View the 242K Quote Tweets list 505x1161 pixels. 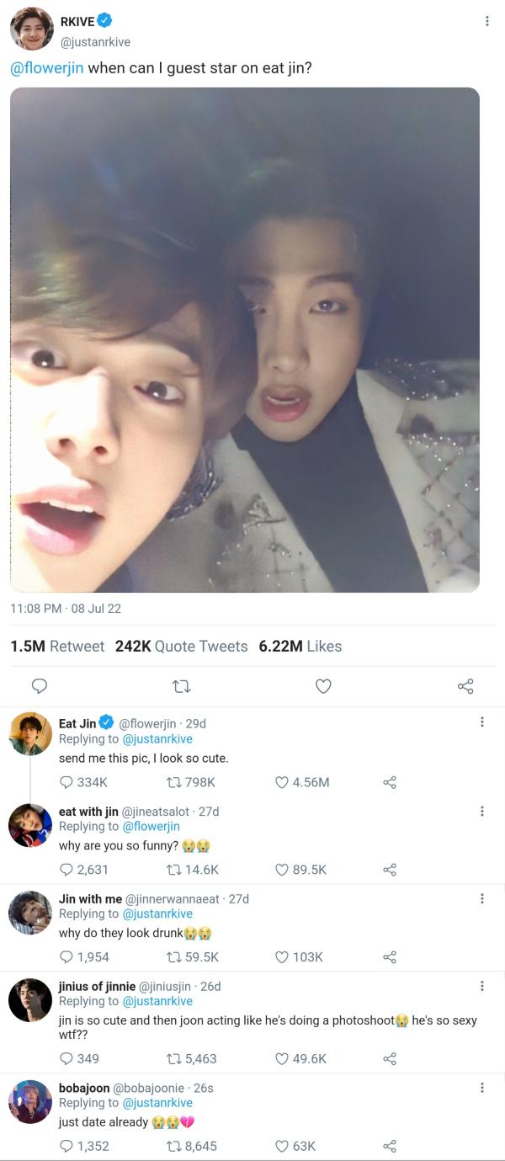tap(181, 647)
